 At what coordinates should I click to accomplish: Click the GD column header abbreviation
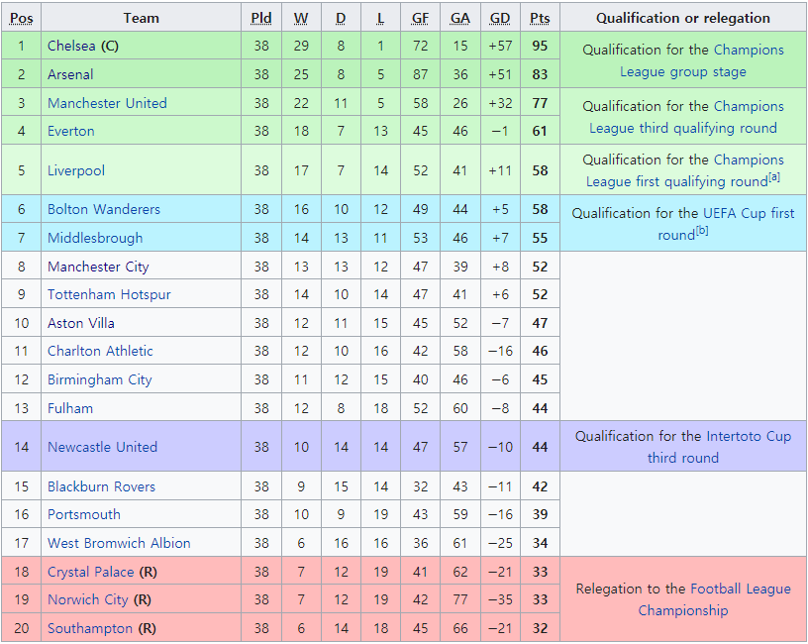(500, 18)
